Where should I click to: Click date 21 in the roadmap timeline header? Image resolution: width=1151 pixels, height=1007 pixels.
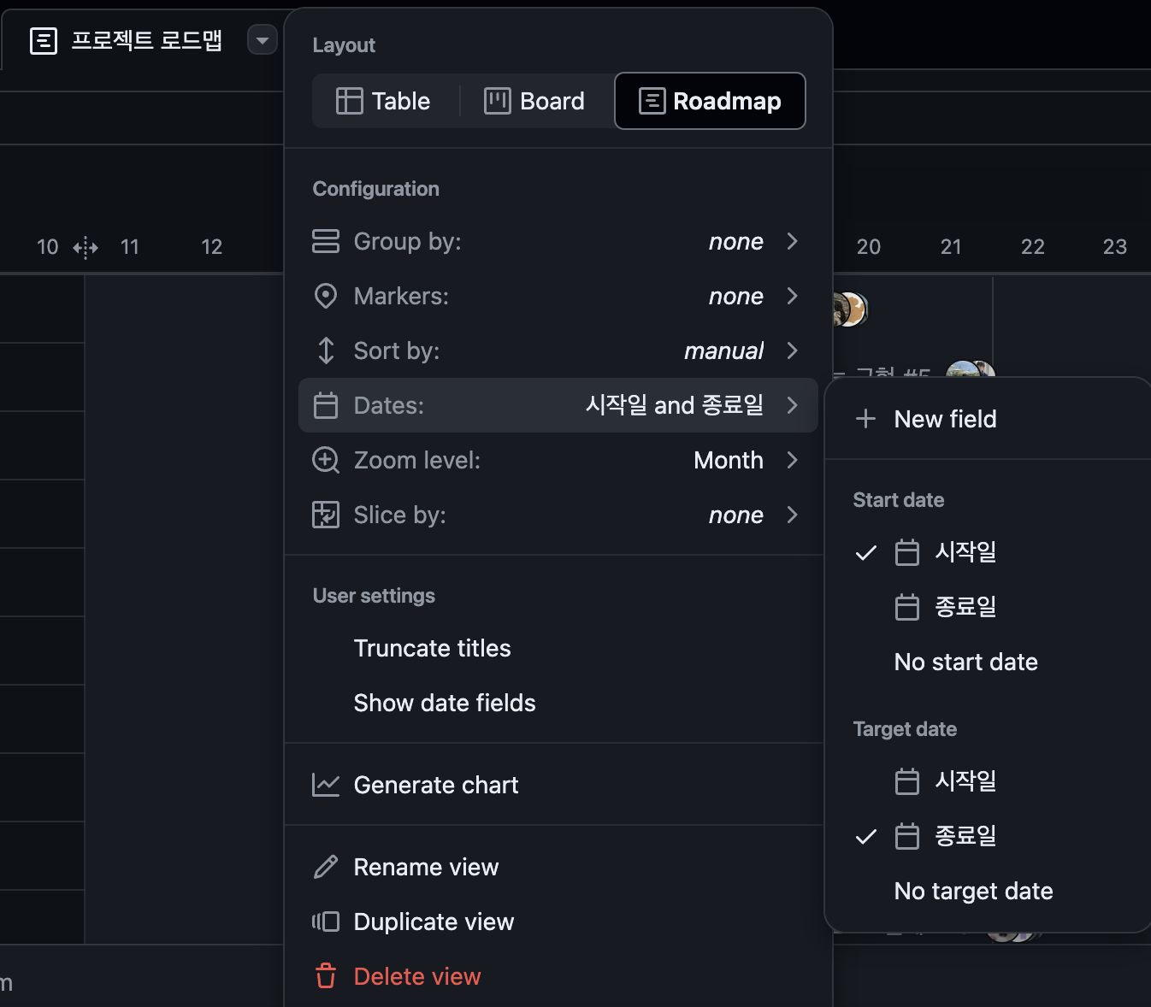tap(951, 247)
